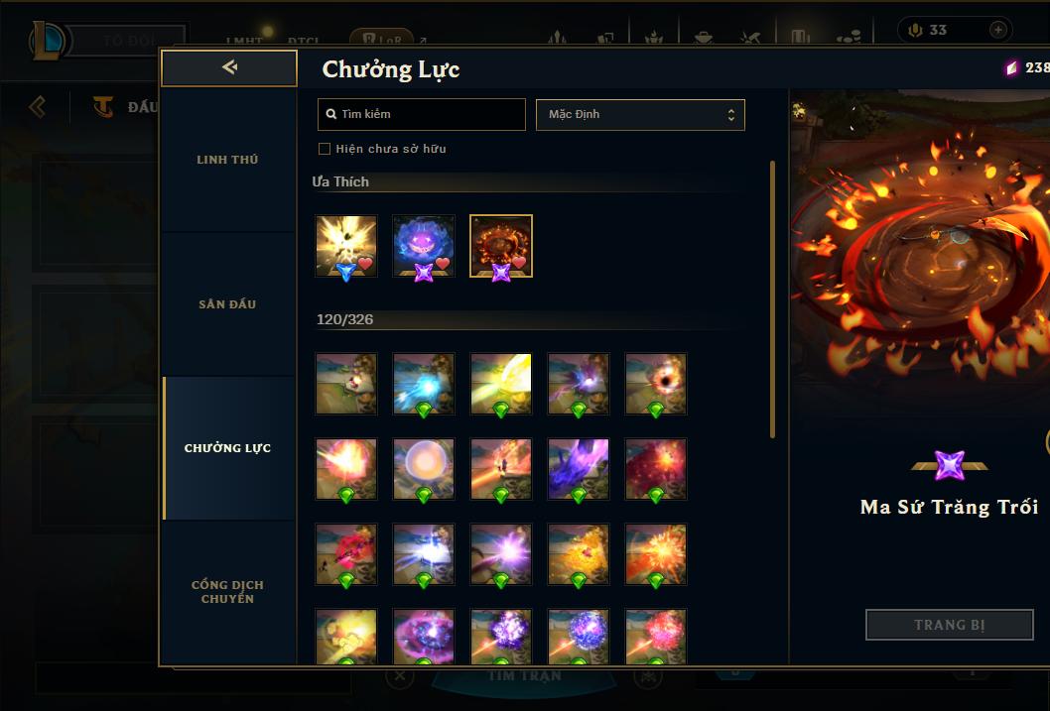The height and width of the screenshot is (711, 1050).
Task: Open the 'Cổng Dịch Chuyển' tab
Action: 227,591
